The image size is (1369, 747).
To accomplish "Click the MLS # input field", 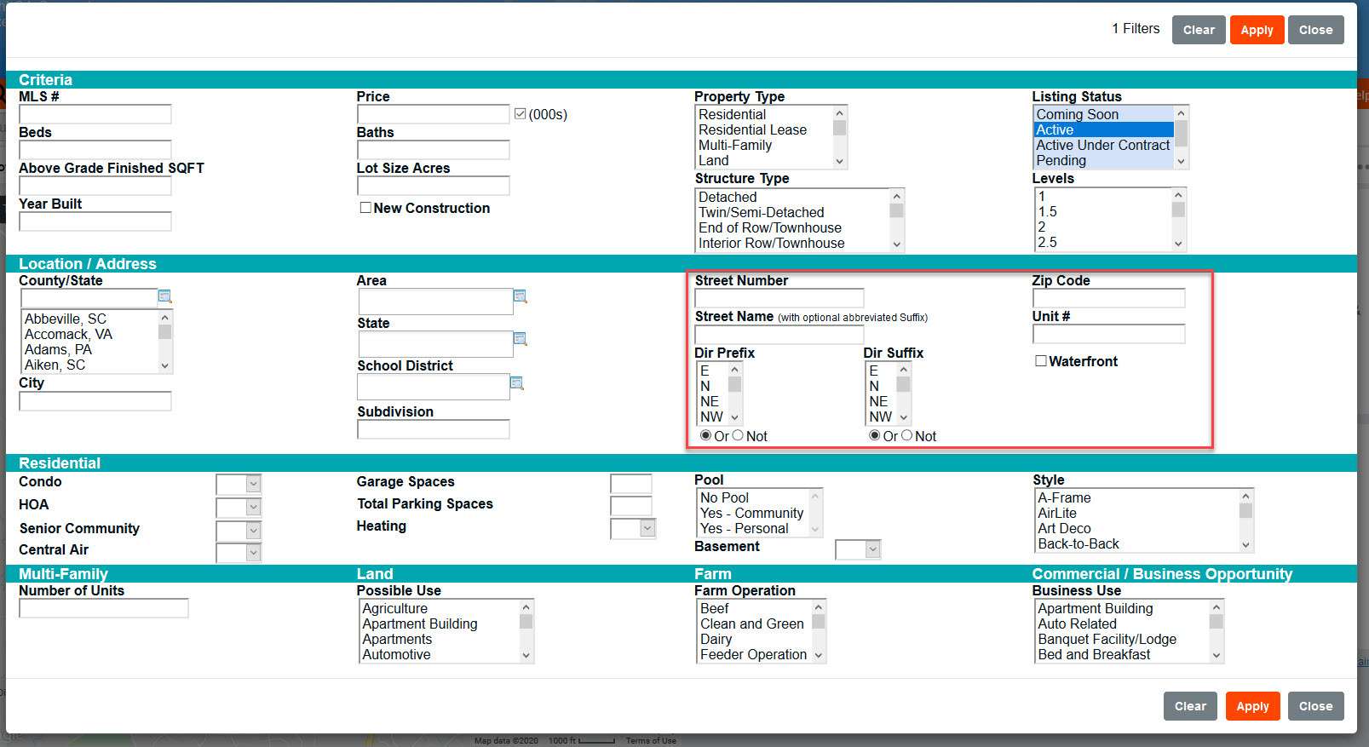I will tap(95, 114).
